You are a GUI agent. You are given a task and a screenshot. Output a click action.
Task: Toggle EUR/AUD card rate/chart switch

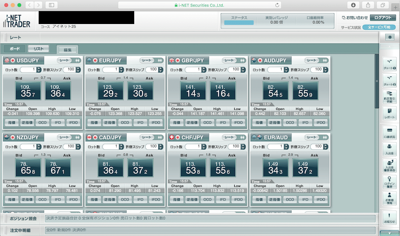(x=316, y=137)
